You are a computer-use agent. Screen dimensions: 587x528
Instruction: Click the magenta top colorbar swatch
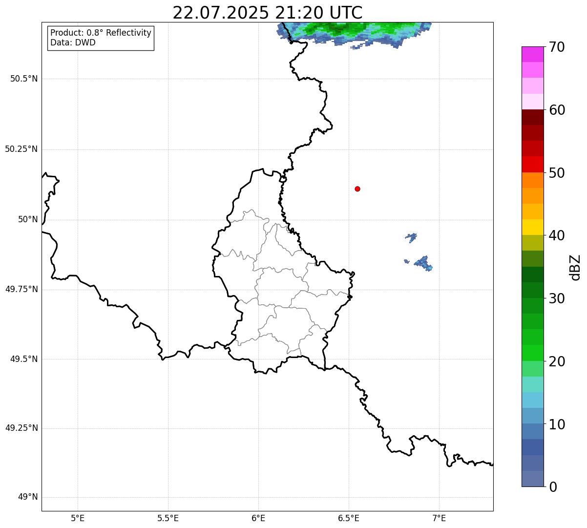coord(532,54)
